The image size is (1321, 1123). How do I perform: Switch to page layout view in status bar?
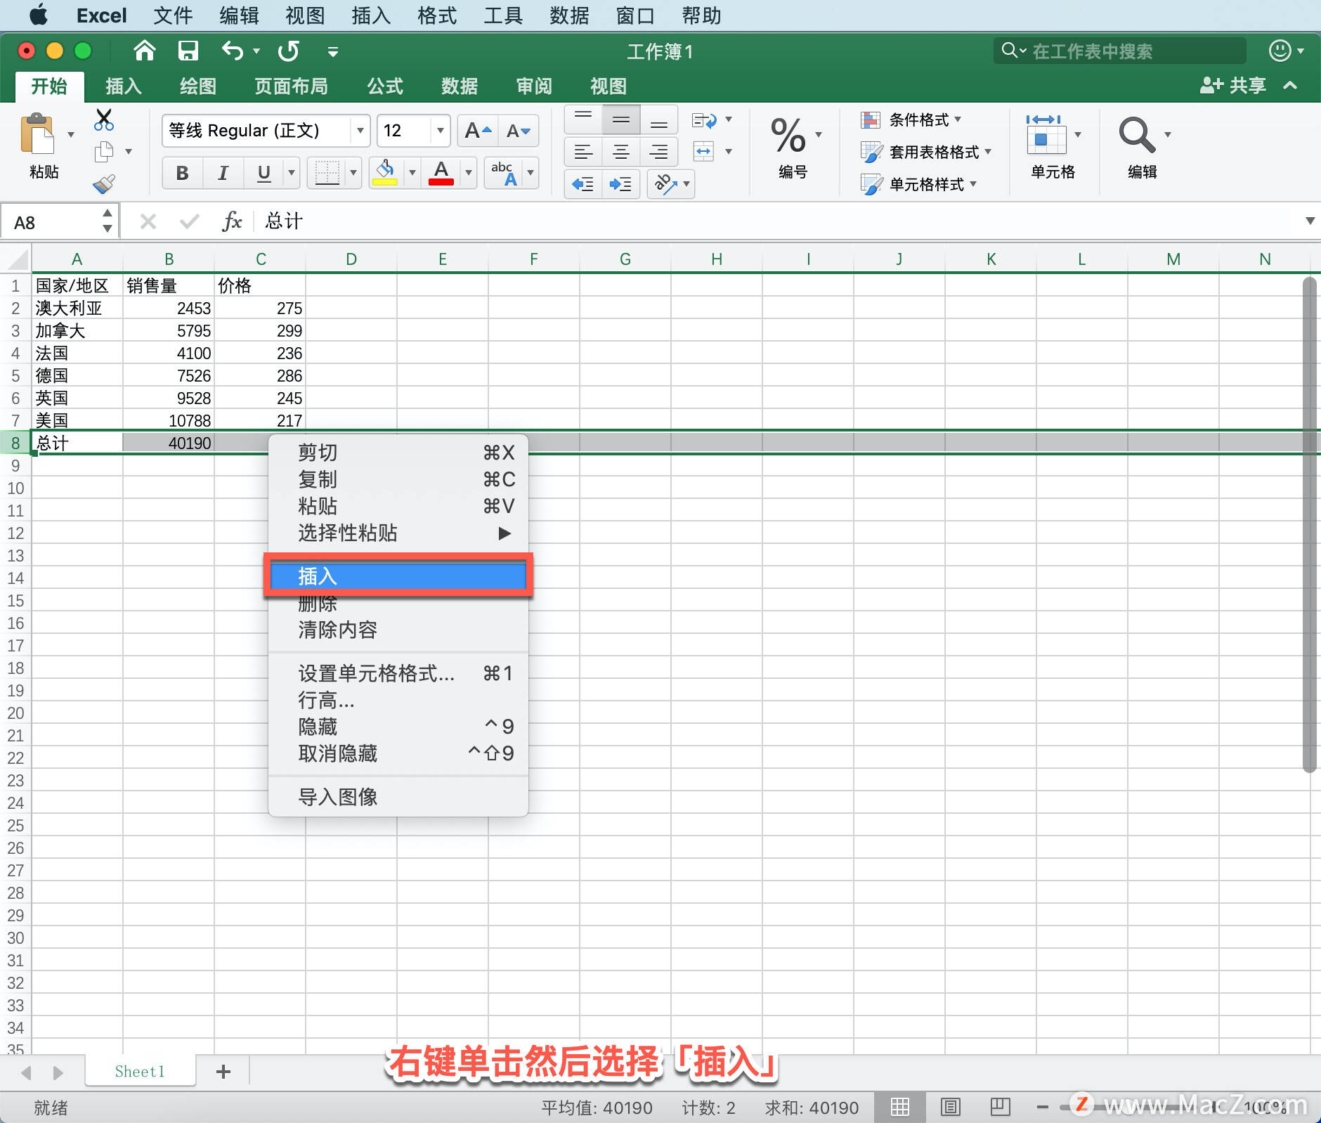949,1107
